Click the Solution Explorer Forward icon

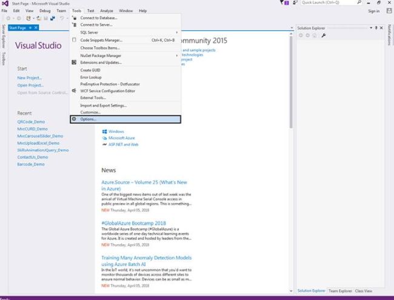coord(307,35)
